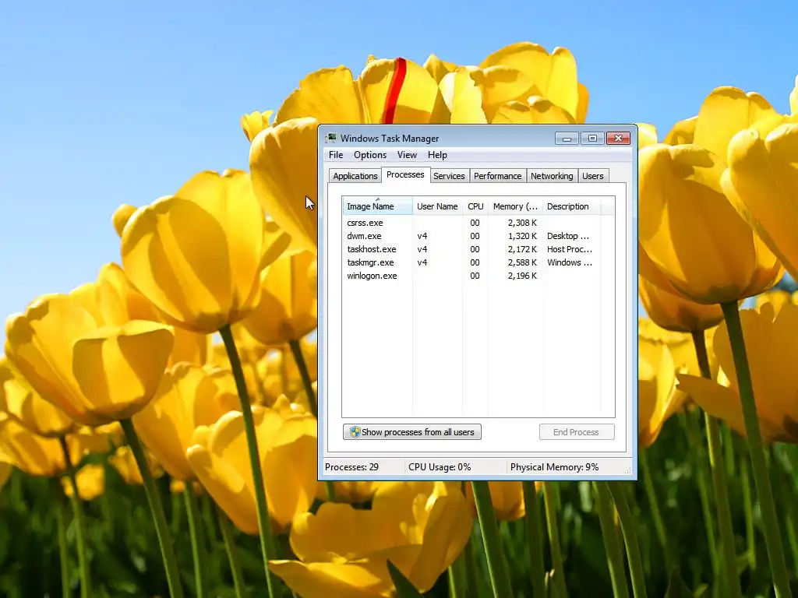Click Show processes from all users button
Screen dimensions: 798x598
411,431
